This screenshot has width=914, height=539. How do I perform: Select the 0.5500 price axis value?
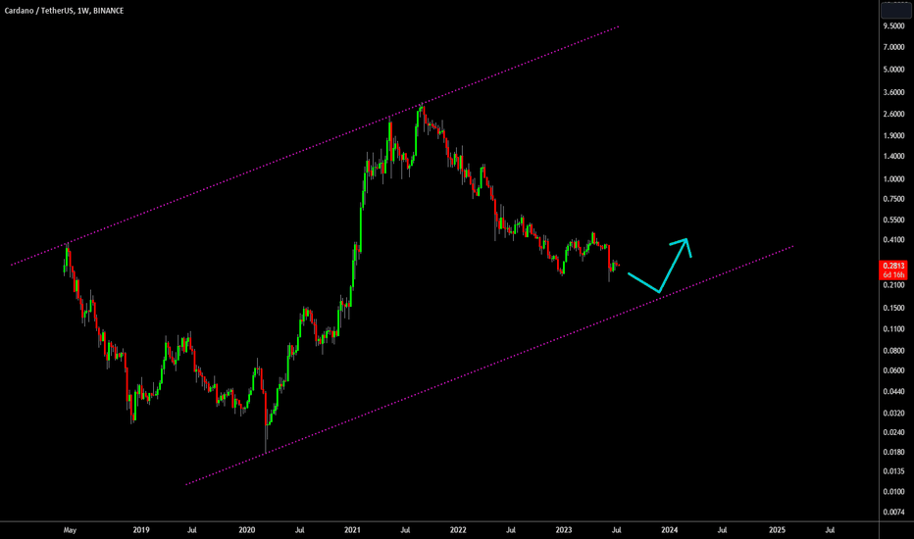tap(893, 220)
